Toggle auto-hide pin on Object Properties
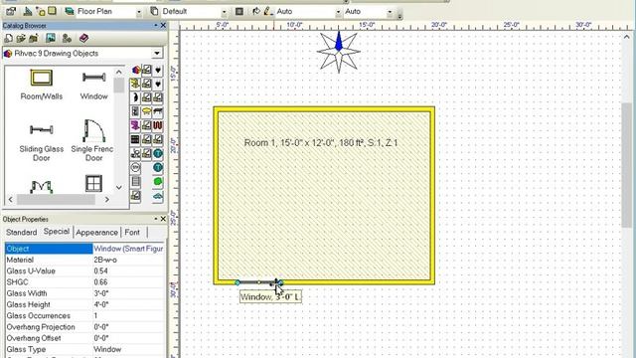Screen dimensions: 636x358 (x=155, y=219)
